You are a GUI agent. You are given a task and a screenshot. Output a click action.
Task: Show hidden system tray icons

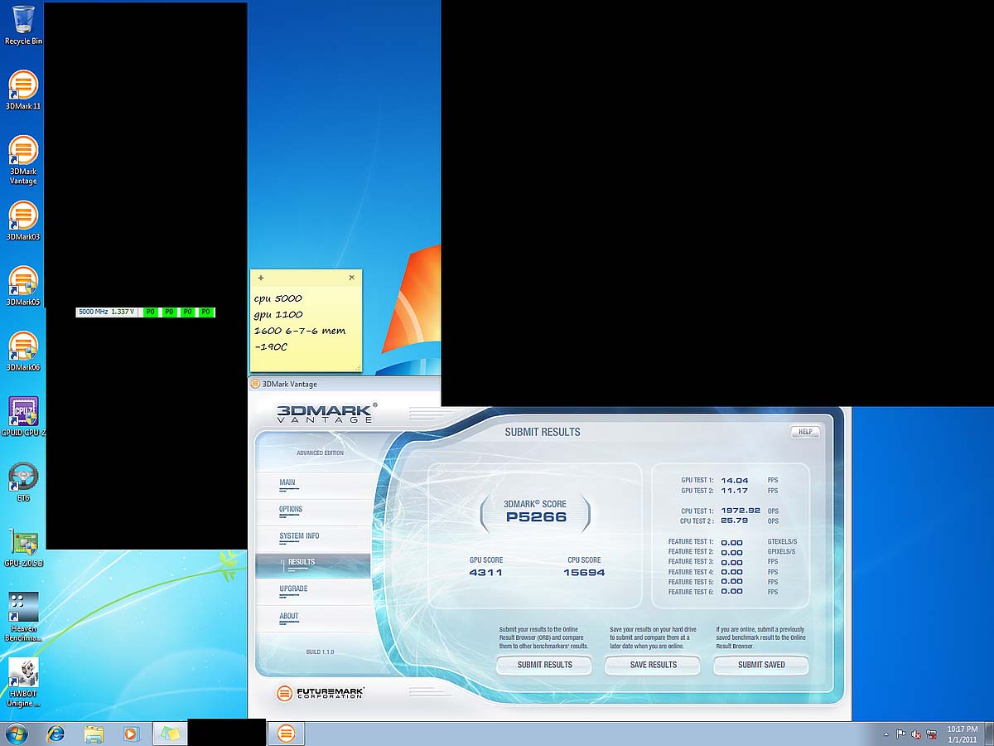(x=885, y=734)
